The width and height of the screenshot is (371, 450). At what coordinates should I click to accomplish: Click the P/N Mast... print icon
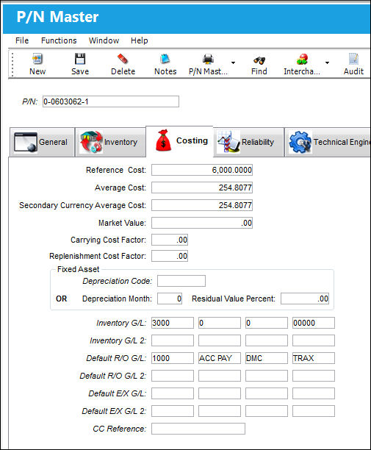tap(208, 59)
